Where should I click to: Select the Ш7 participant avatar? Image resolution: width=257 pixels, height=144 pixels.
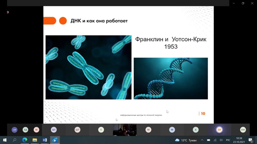pos(77,130)
